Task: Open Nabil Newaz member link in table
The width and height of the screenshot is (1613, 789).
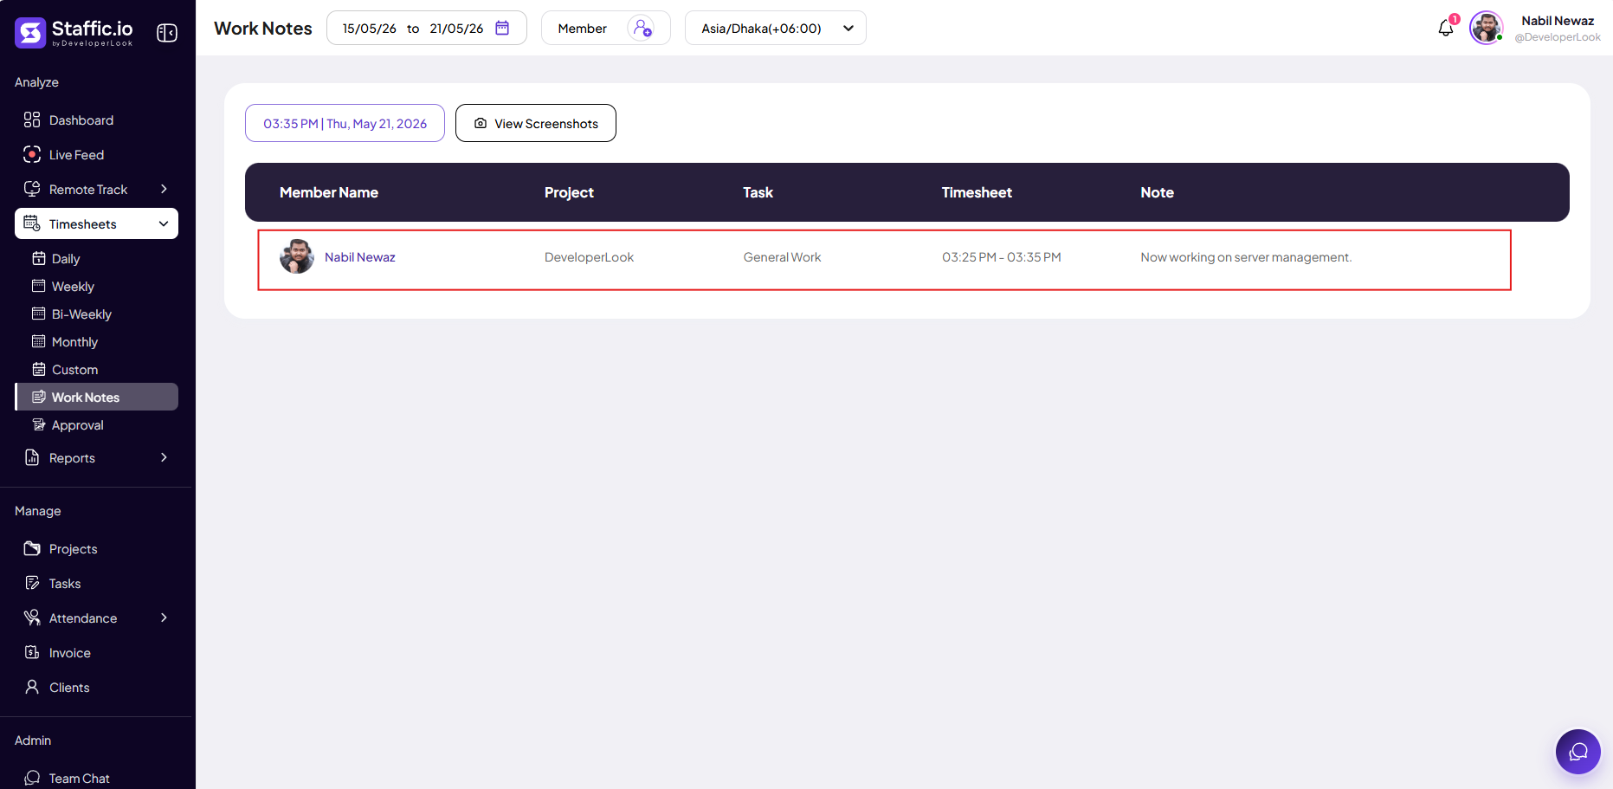Action: [x=359, y=257]
